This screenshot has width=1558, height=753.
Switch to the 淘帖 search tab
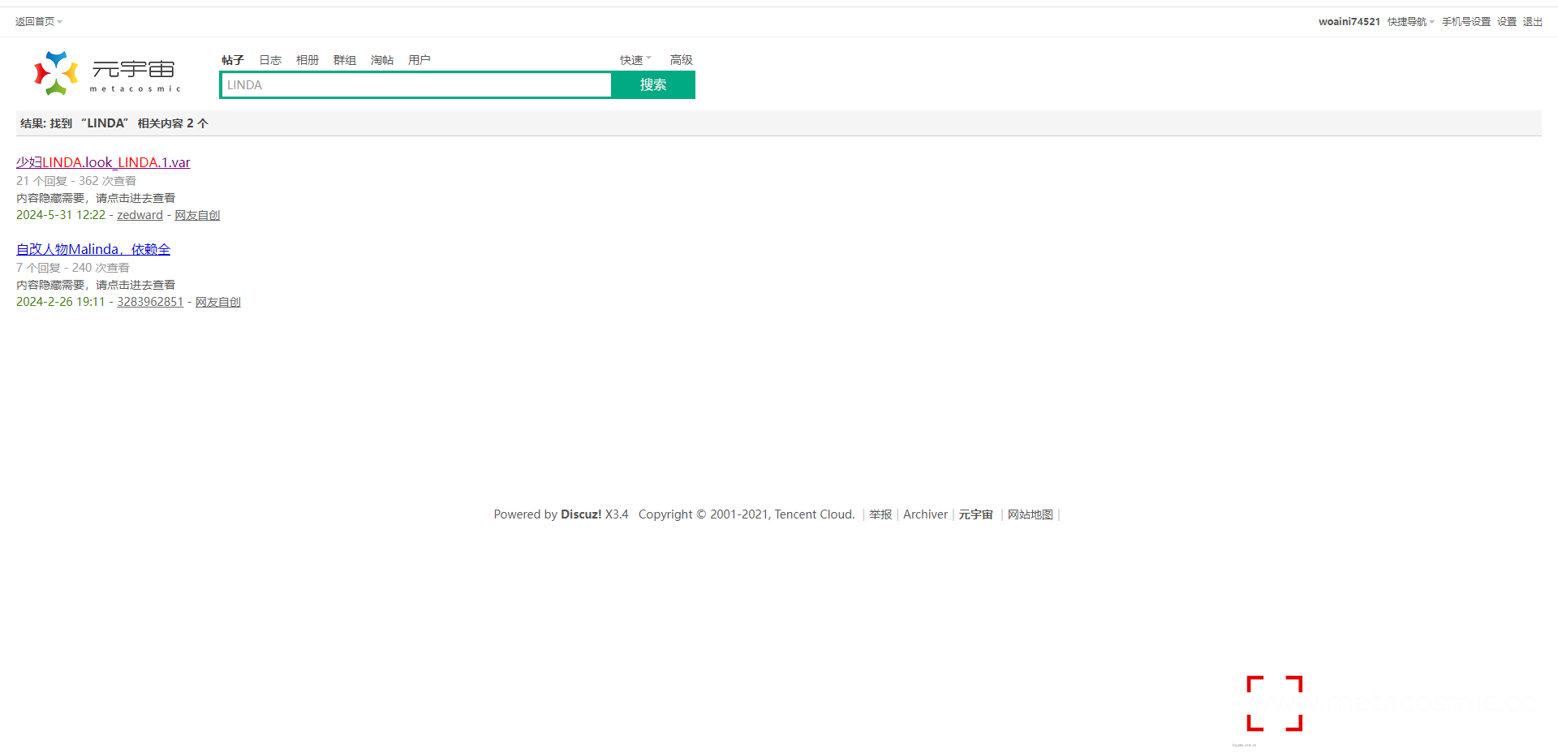tap(382, 60)
